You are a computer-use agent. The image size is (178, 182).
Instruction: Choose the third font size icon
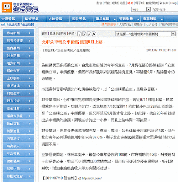(89, 34)
